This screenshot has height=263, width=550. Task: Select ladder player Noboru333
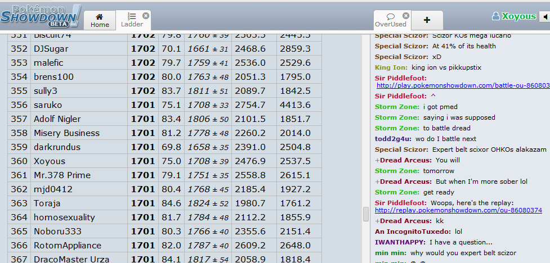[x=57, y=232]
